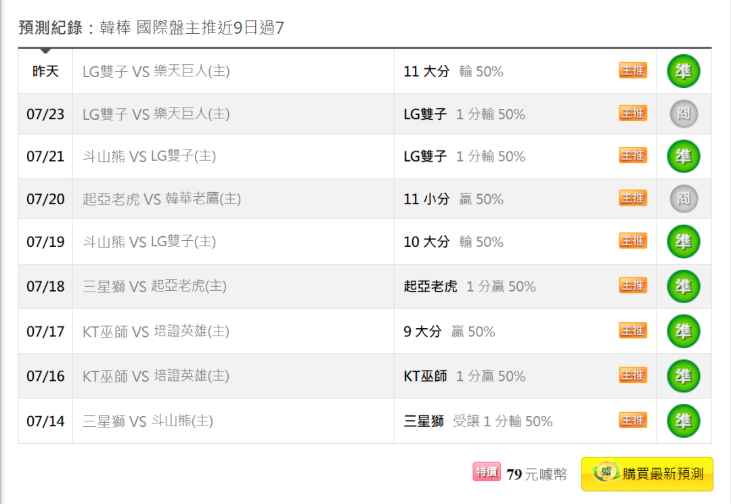Click gray 悶 icon for 07/20 row
The height and width of the screenshot is (504, 731).
(684, 199)
